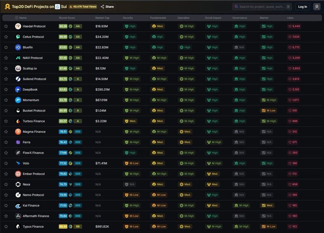Screen dimensions: 324x233
Task: Click the Share button
Action: tap(107, 7)
